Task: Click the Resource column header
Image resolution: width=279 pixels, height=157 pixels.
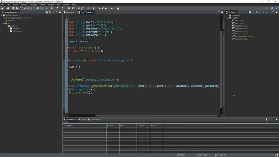Action: 113,126
